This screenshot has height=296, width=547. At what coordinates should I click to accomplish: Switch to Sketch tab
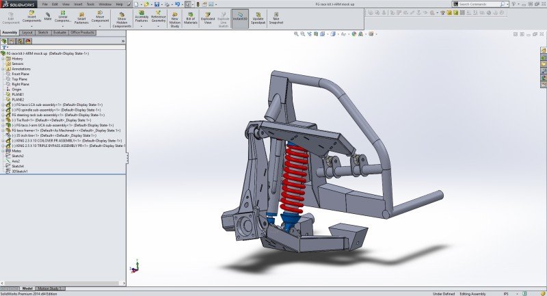(43, 32)
